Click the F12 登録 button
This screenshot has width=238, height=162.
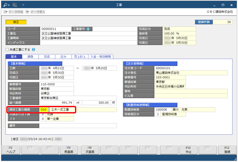point(227,150)
